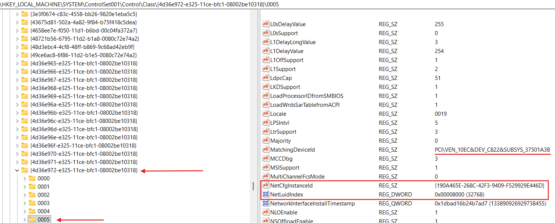
Task: Click the NetworkInterfaceInstallTimestamp QWORD icon
Action: [266, 204]
